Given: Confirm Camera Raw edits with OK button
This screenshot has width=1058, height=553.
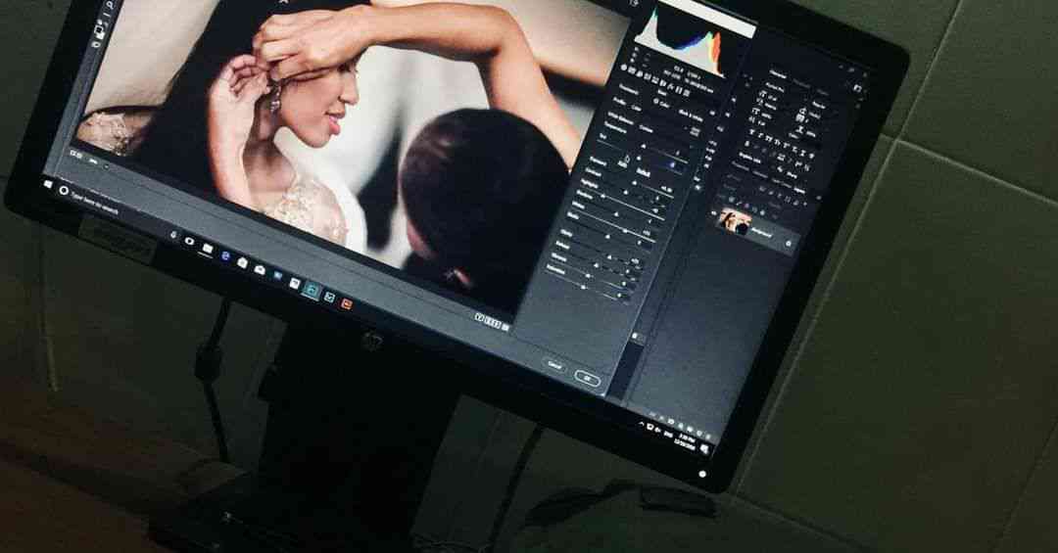Looking at the screenshot, I should [587, 379].
